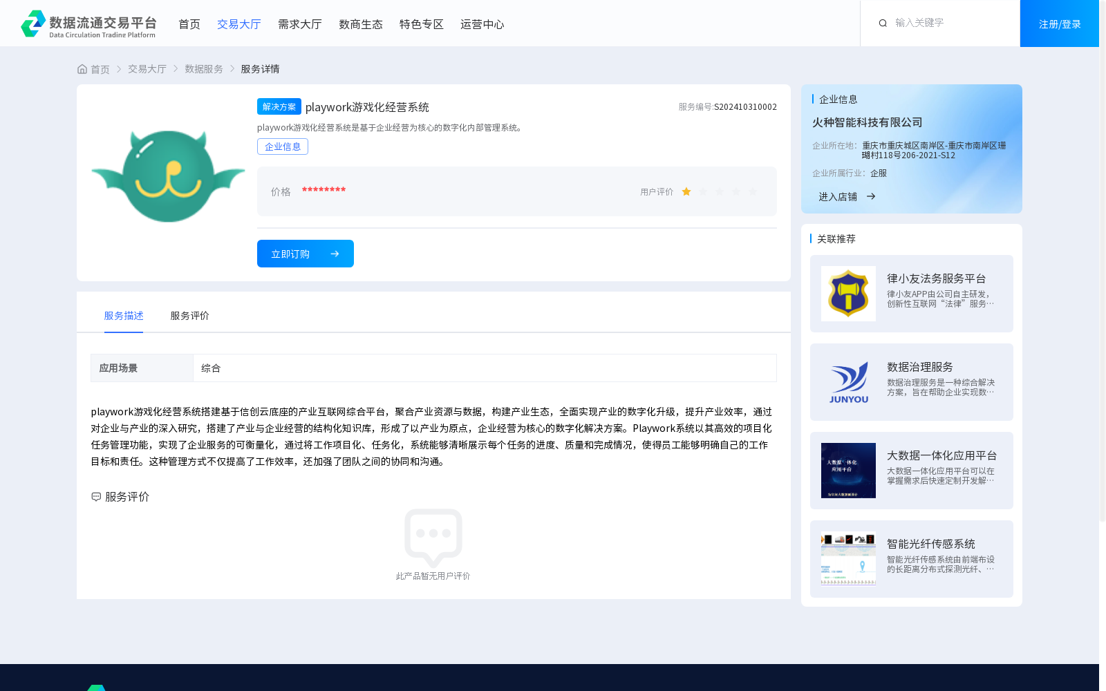
Task: Click the masked price asterisks
Action: [x=324, y=190]
